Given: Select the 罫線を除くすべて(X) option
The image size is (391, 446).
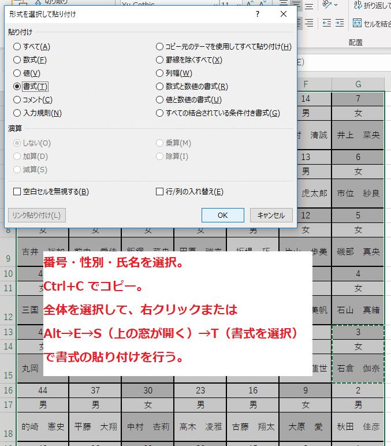Looking at the screenshot, I should 189,60.
